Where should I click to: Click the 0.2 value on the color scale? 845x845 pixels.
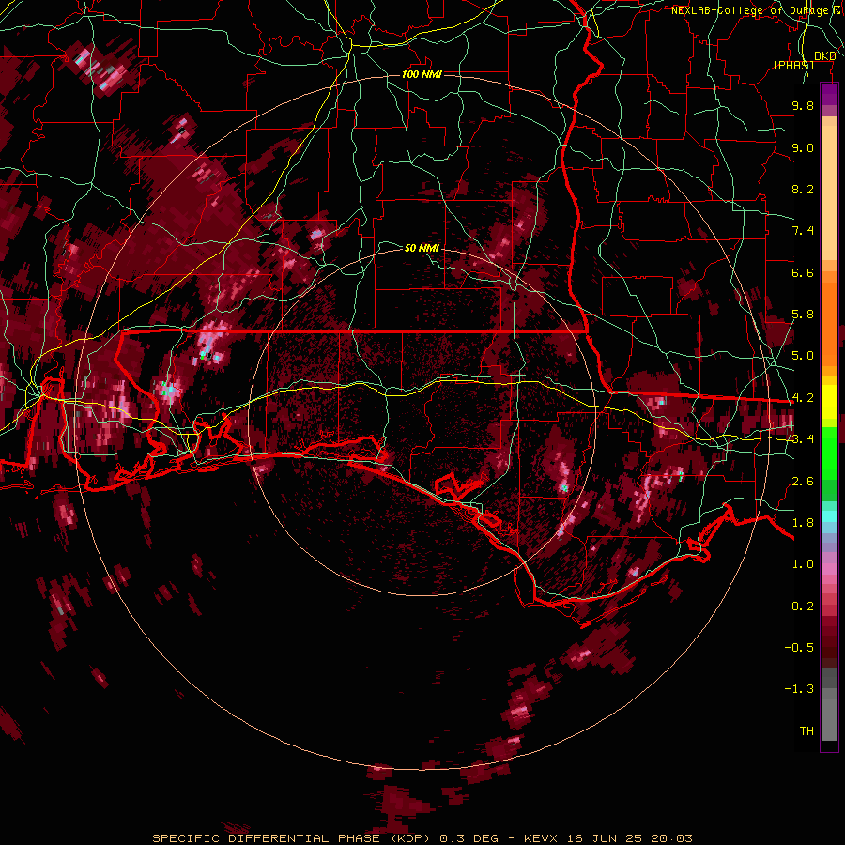click(803, 607)
